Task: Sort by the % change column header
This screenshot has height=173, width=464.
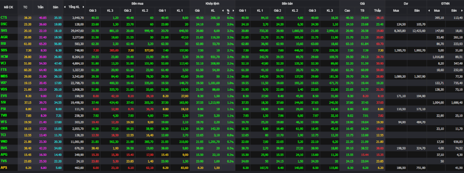Action: pos(228,11)
